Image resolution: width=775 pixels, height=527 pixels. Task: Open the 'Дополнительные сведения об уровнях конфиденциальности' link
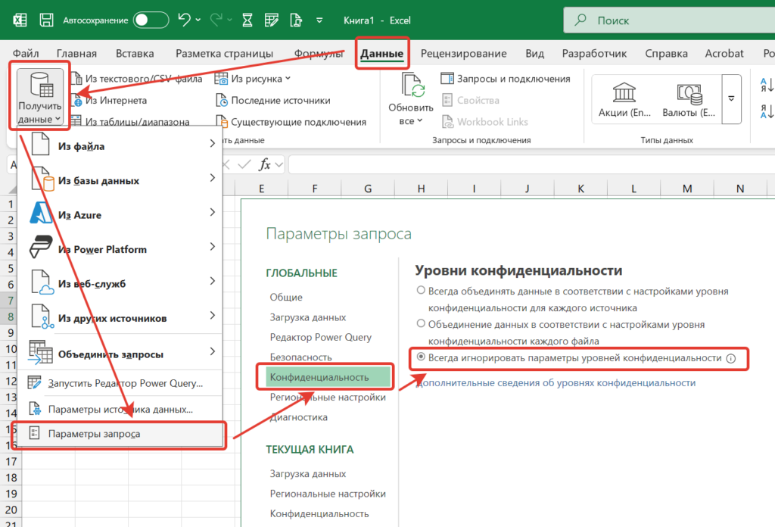(x=556, y=383)
